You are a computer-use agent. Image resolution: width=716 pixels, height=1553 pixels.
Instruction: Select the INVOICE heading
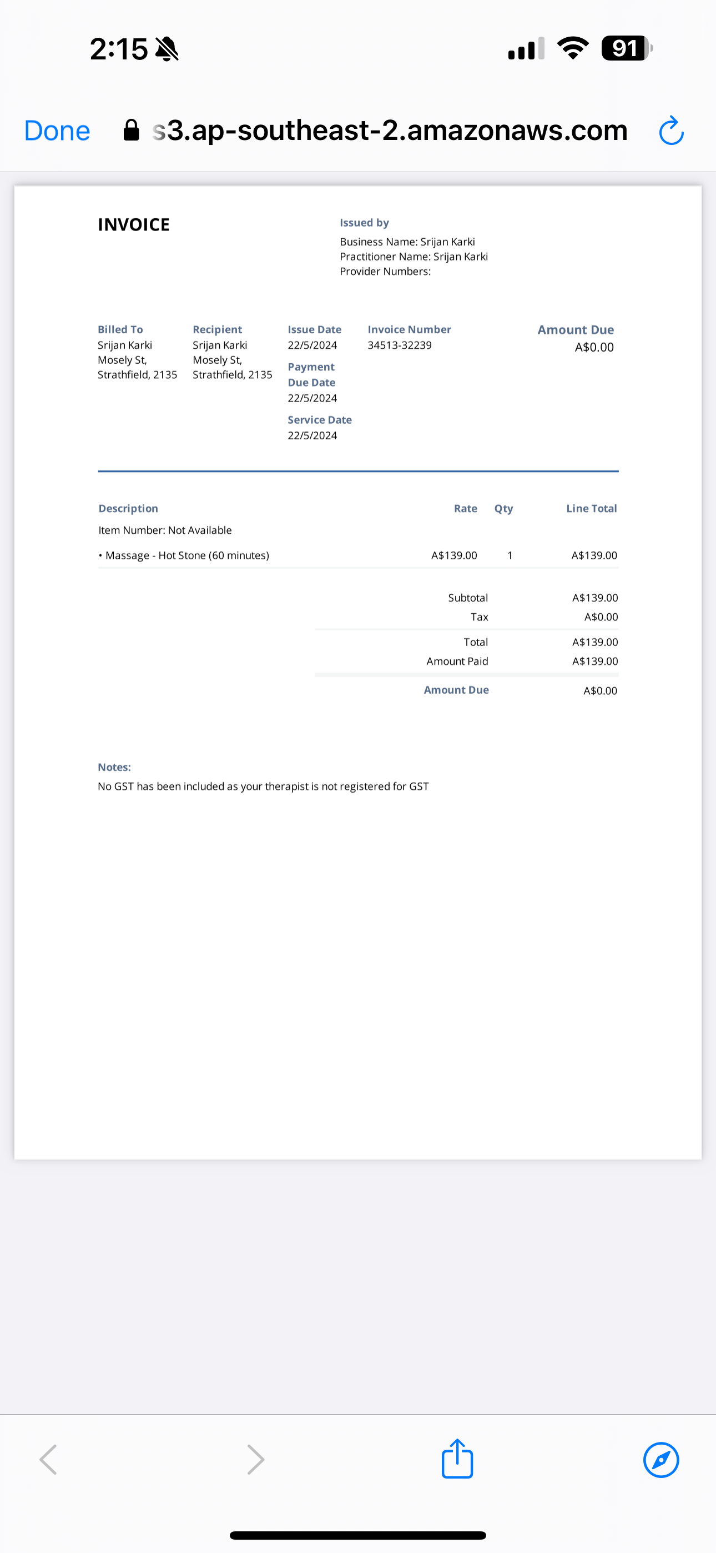(134, 225)
